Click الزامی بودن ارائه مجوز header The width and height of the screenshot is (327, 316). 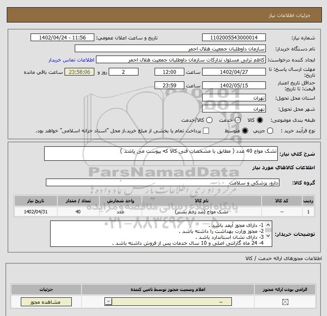click(x=285, y=290)
